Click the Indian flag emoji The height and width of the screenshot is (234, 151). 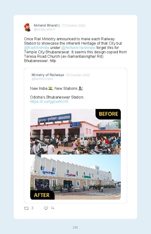click(50, 89)
